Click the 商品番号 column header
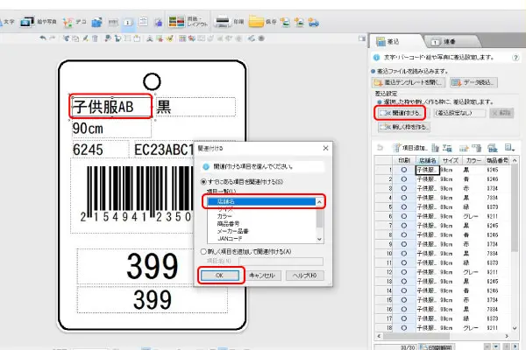 [497, 160]
